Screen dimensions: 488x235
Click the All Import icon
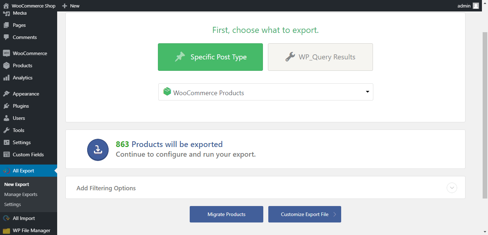(6, 218)
